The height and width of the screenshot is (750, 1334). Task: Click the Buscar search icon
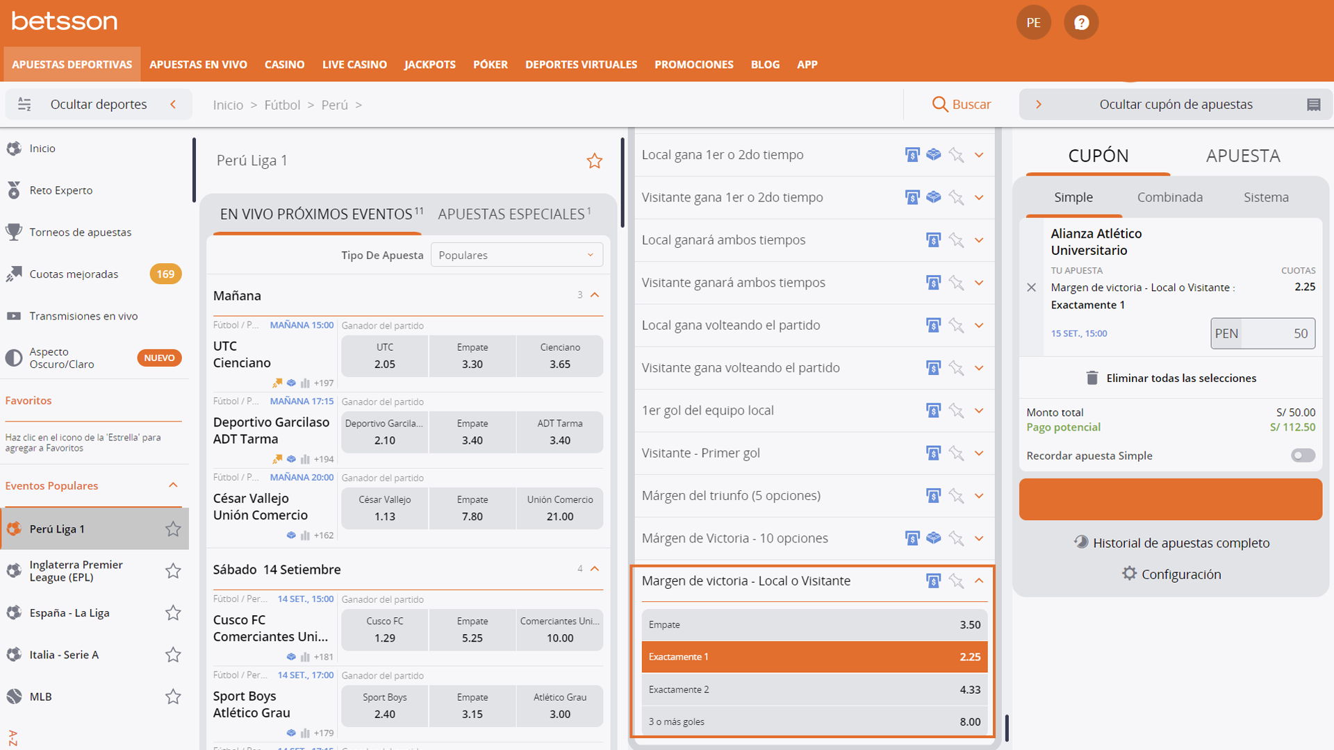point(939,104)
